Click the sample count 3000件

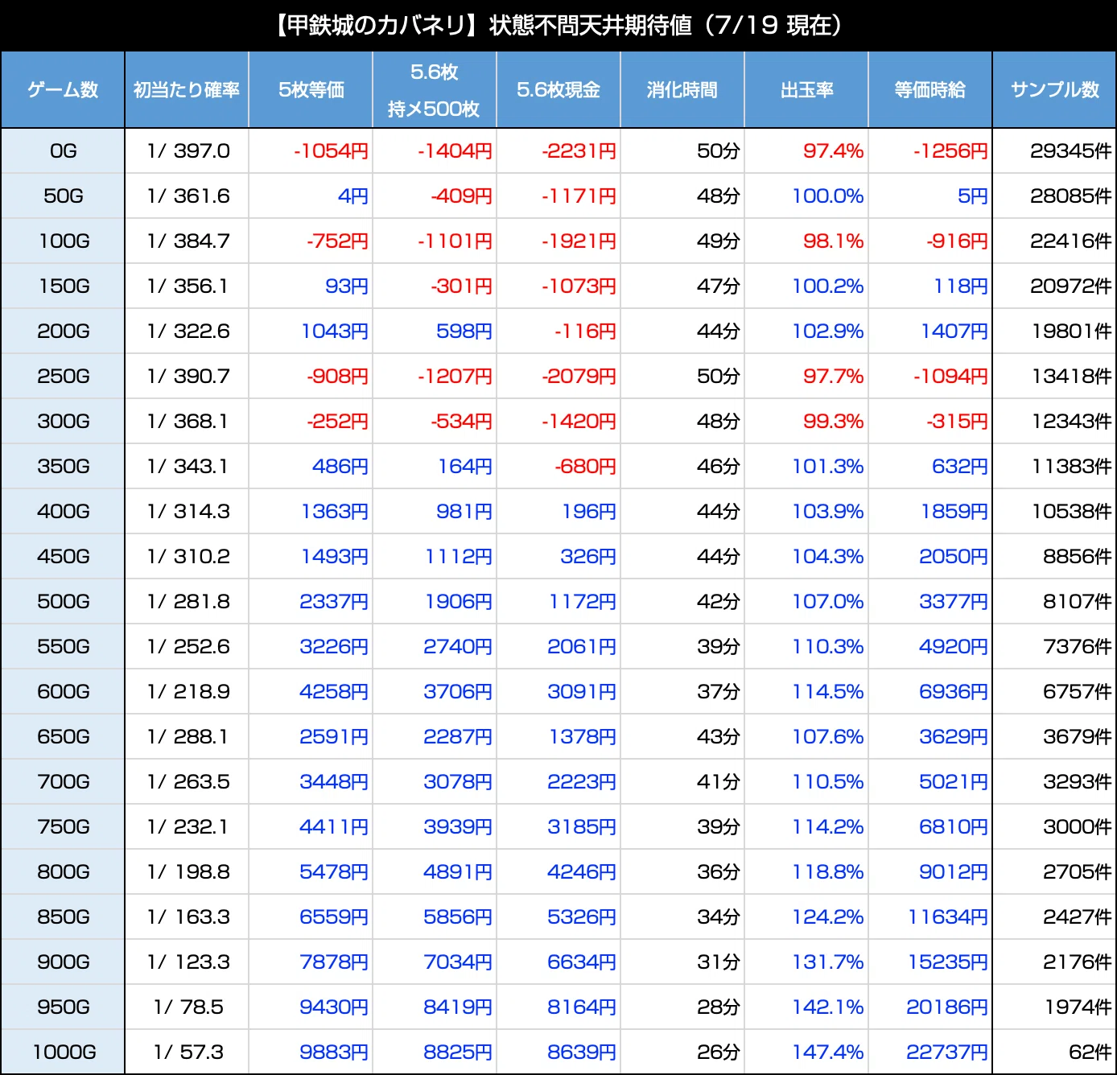(x=1078, y=826)
